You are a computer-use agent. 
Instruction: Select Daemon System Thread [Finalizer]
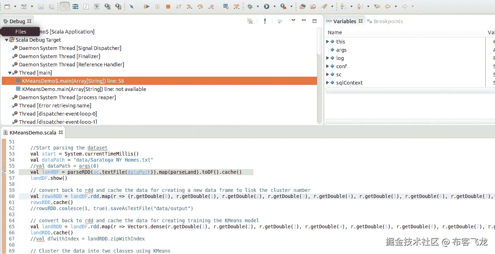coord(59,56)
